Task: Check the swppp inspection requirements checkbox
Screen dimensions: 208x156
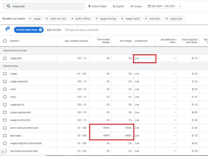Action: [5, 143]
